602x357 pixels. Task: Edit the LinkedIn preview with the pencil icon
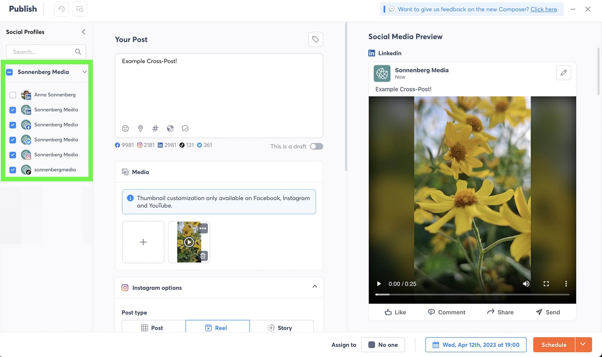point(563,73)
